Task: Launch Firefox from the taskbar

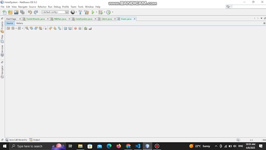Action: tap(119, 146)
